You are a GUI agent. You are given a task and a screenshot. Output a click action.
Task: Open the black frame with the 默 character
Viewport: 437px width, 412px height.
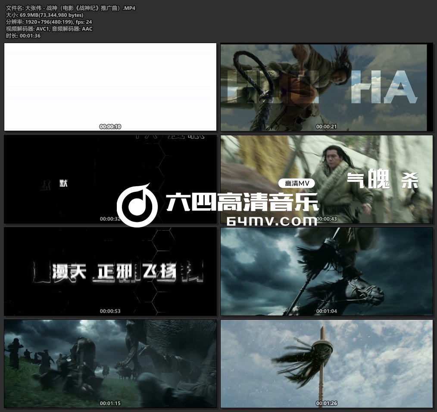pos(110,179)
